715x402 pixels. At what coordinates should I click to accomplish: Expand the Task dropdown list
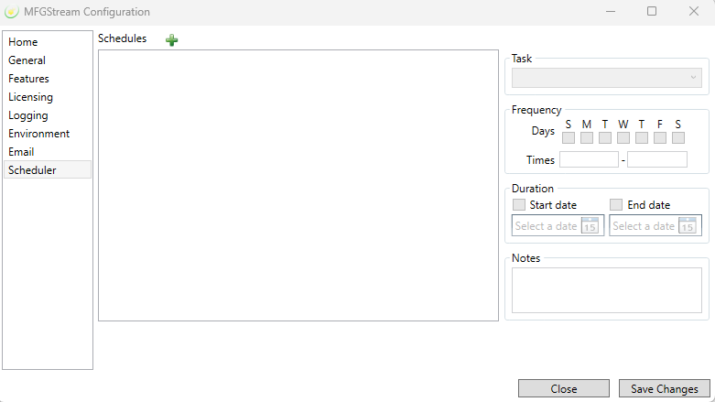tap(606, 78)
